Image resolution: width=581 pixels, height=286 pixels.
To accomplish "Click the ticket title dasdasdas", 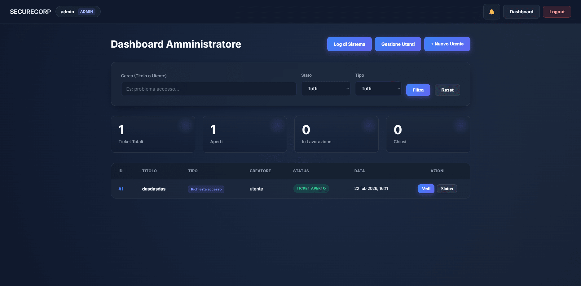I will [x=154, y=189].
